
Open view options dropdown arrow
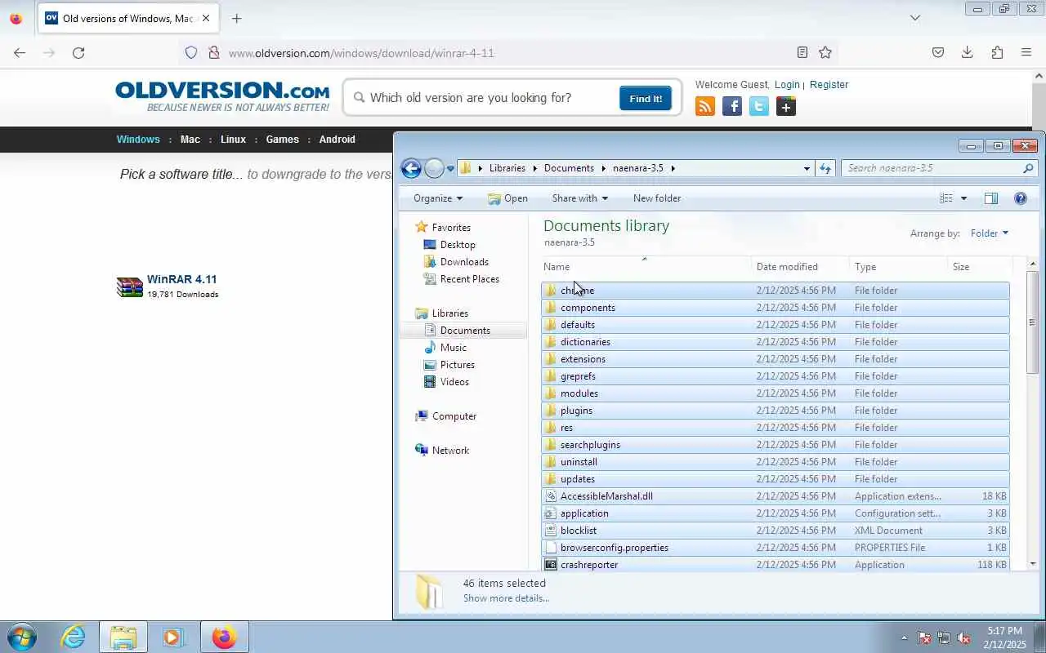(963, 198)
